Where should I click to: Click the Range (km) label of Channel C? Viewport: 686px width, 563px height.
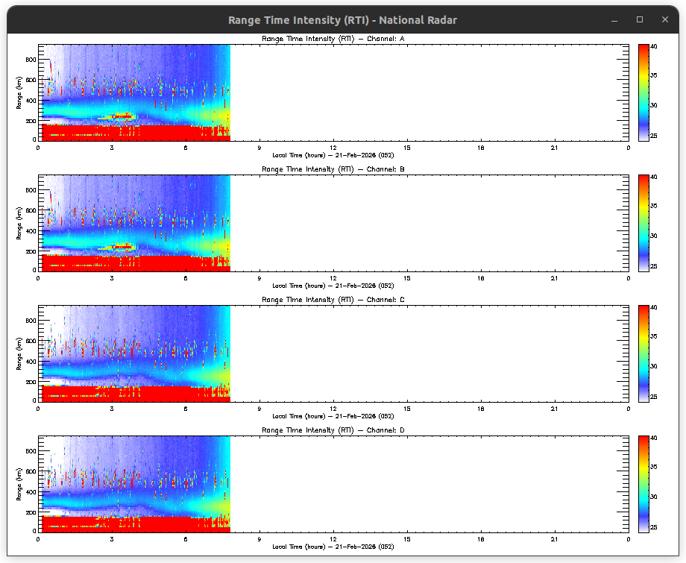19,353
